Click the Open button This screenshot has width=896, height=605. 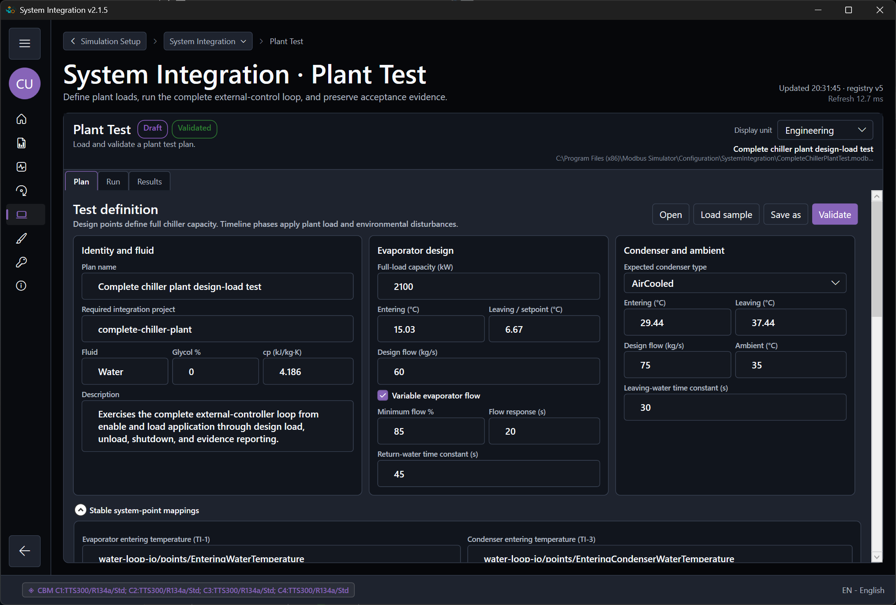671,214
